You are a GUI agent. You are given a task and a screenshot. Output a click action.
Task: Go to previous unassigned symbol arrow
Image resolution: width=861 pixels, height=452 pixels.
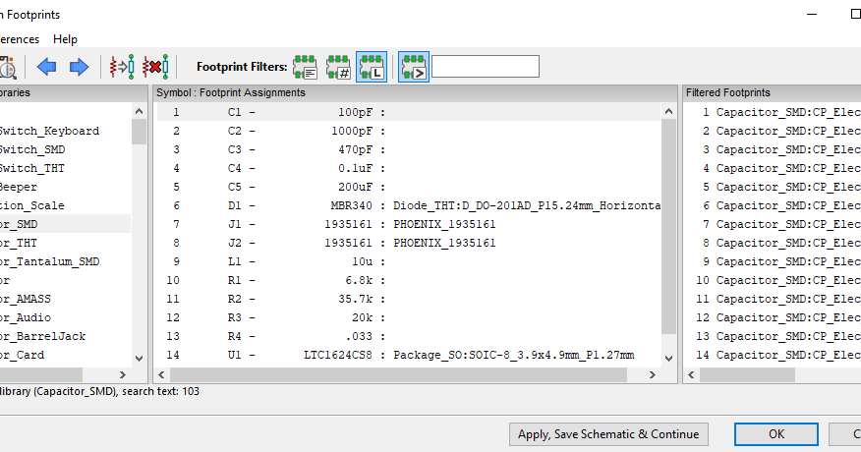point(46,67)
